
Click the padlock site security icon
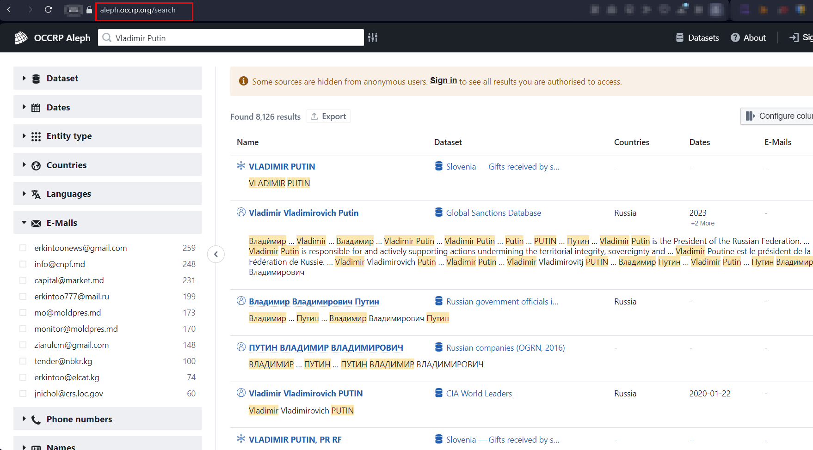(x=89, y=10)
